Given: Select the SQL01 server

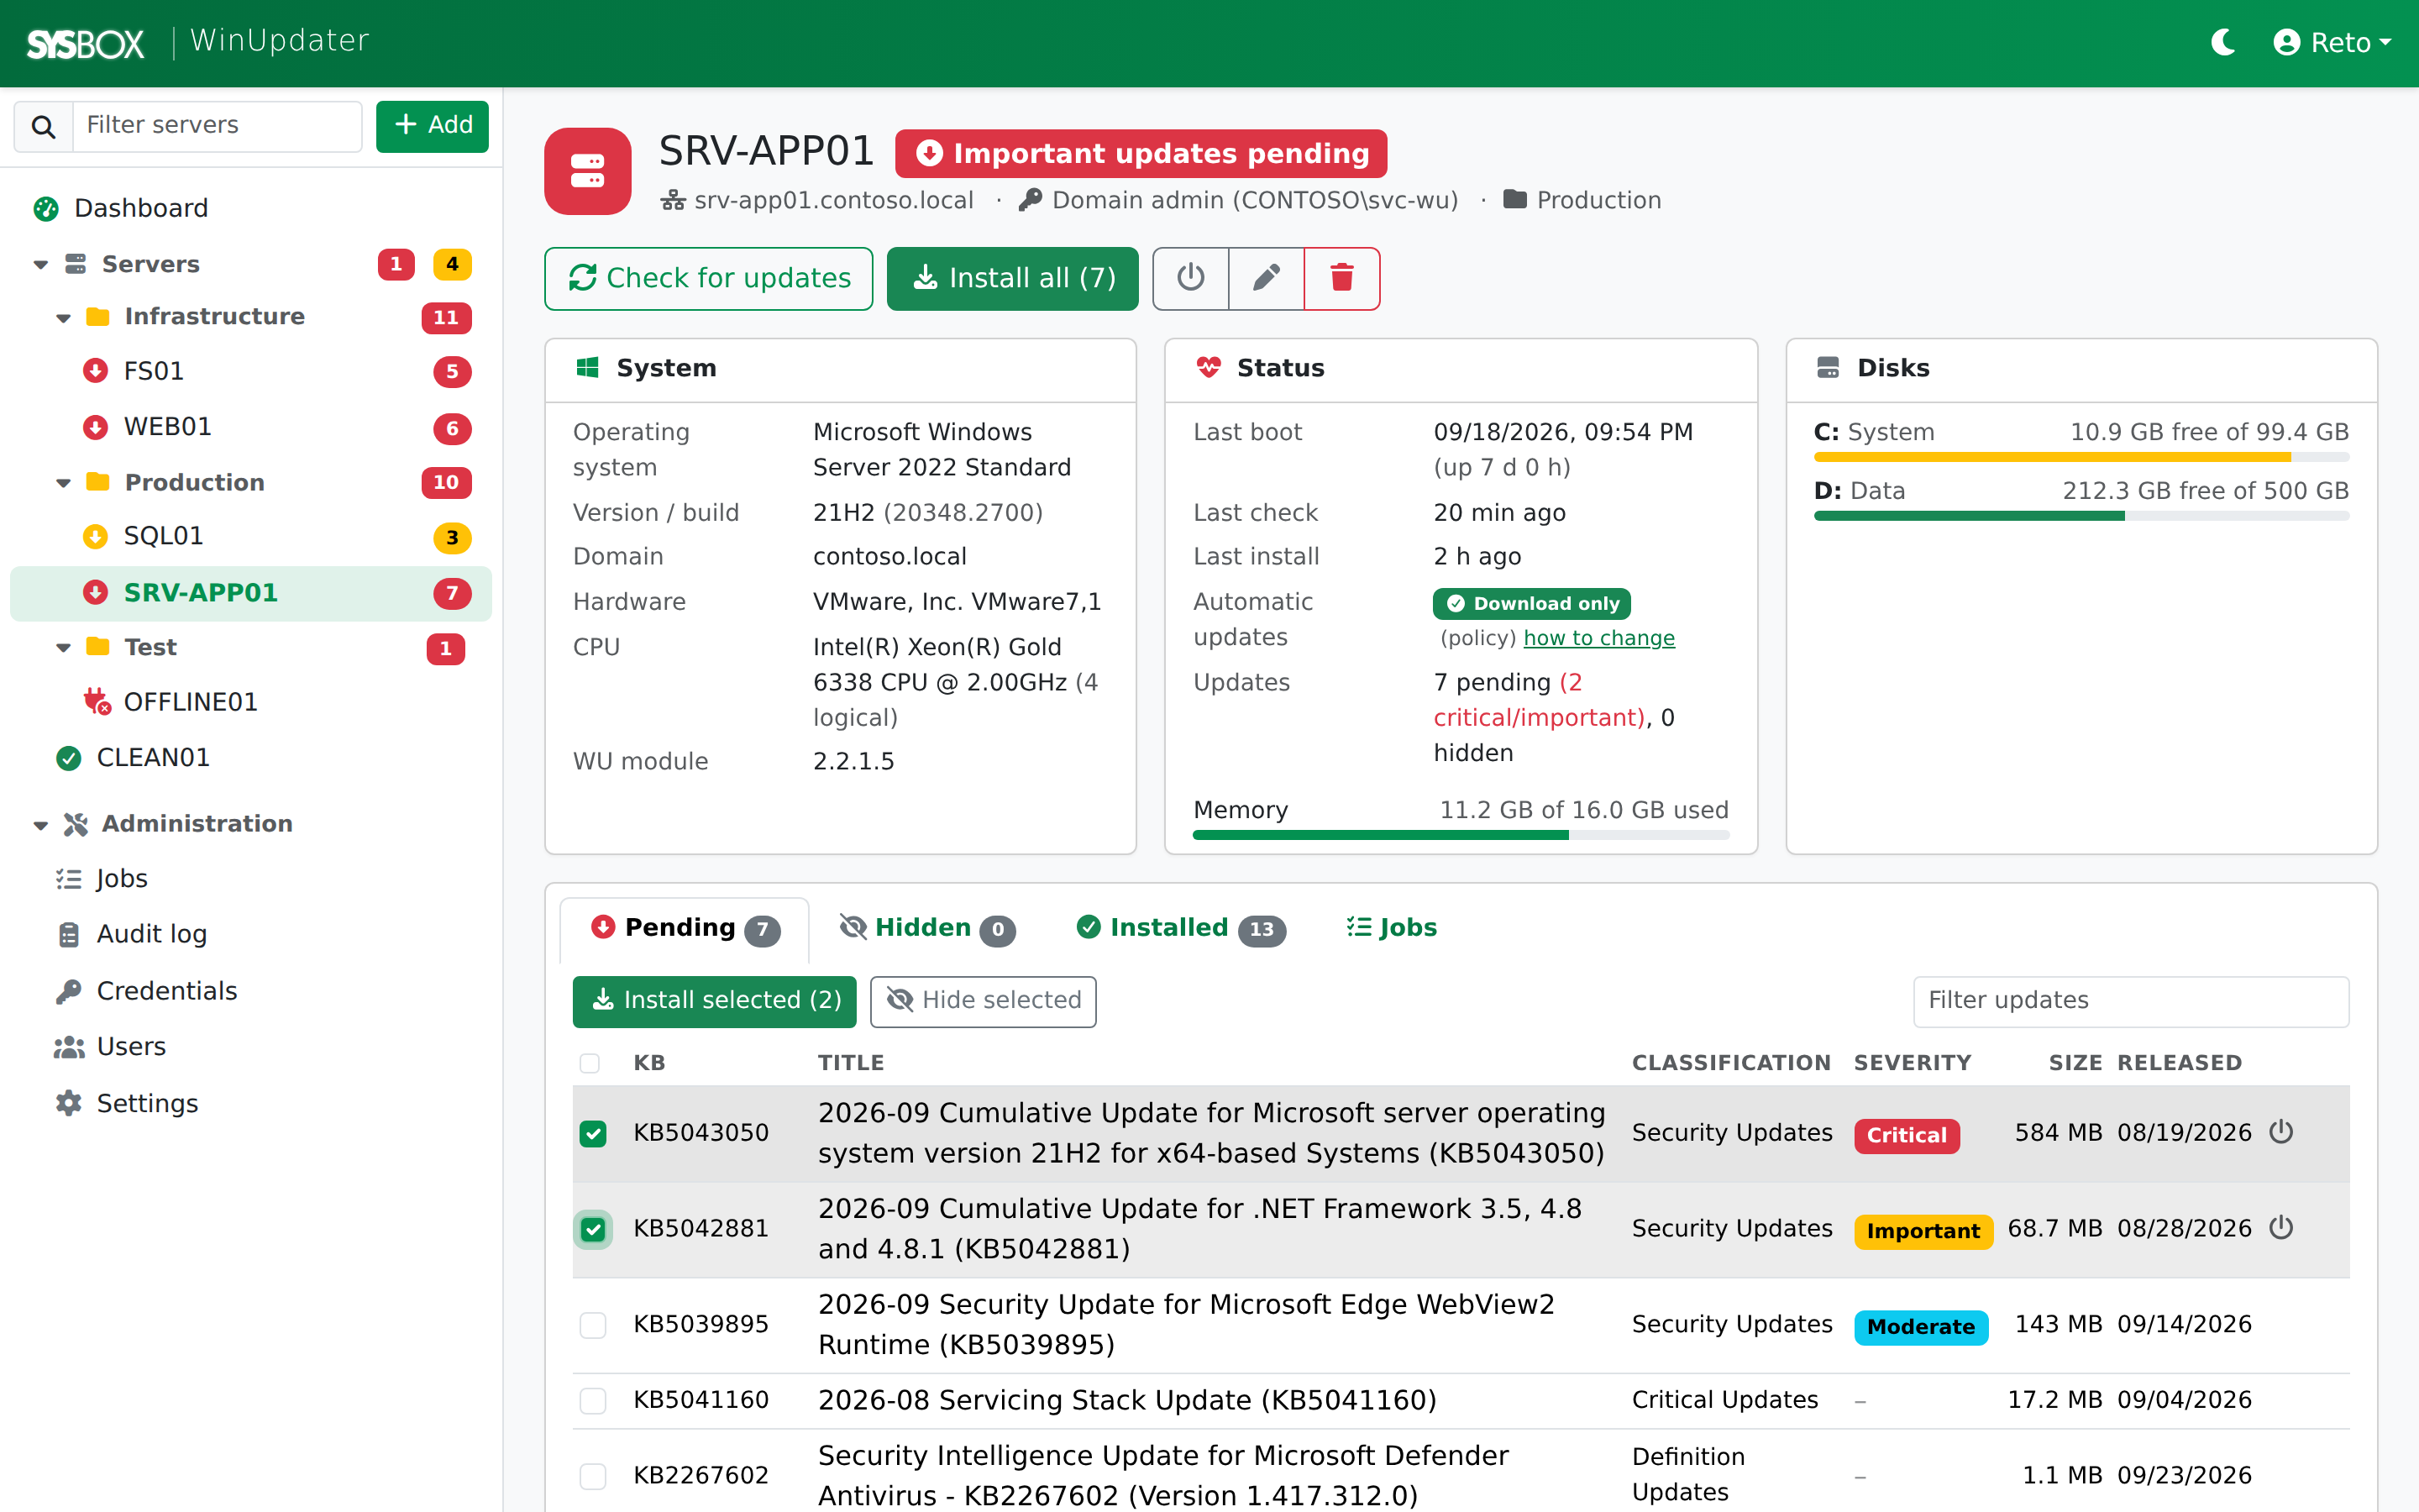Looking at the screenshot, I should pyautogui.click(x=250, y=537).
